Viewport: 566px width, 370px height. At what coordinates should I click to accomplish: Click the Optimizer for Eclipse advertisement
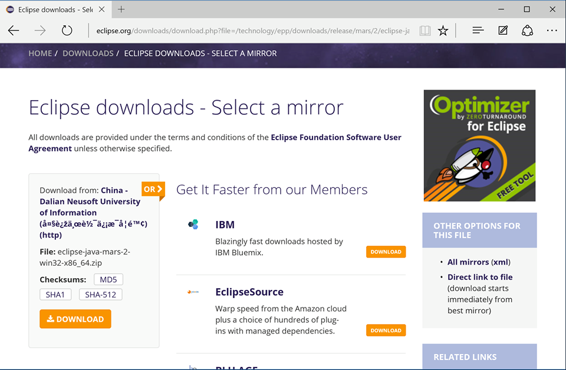coord(479,146)
